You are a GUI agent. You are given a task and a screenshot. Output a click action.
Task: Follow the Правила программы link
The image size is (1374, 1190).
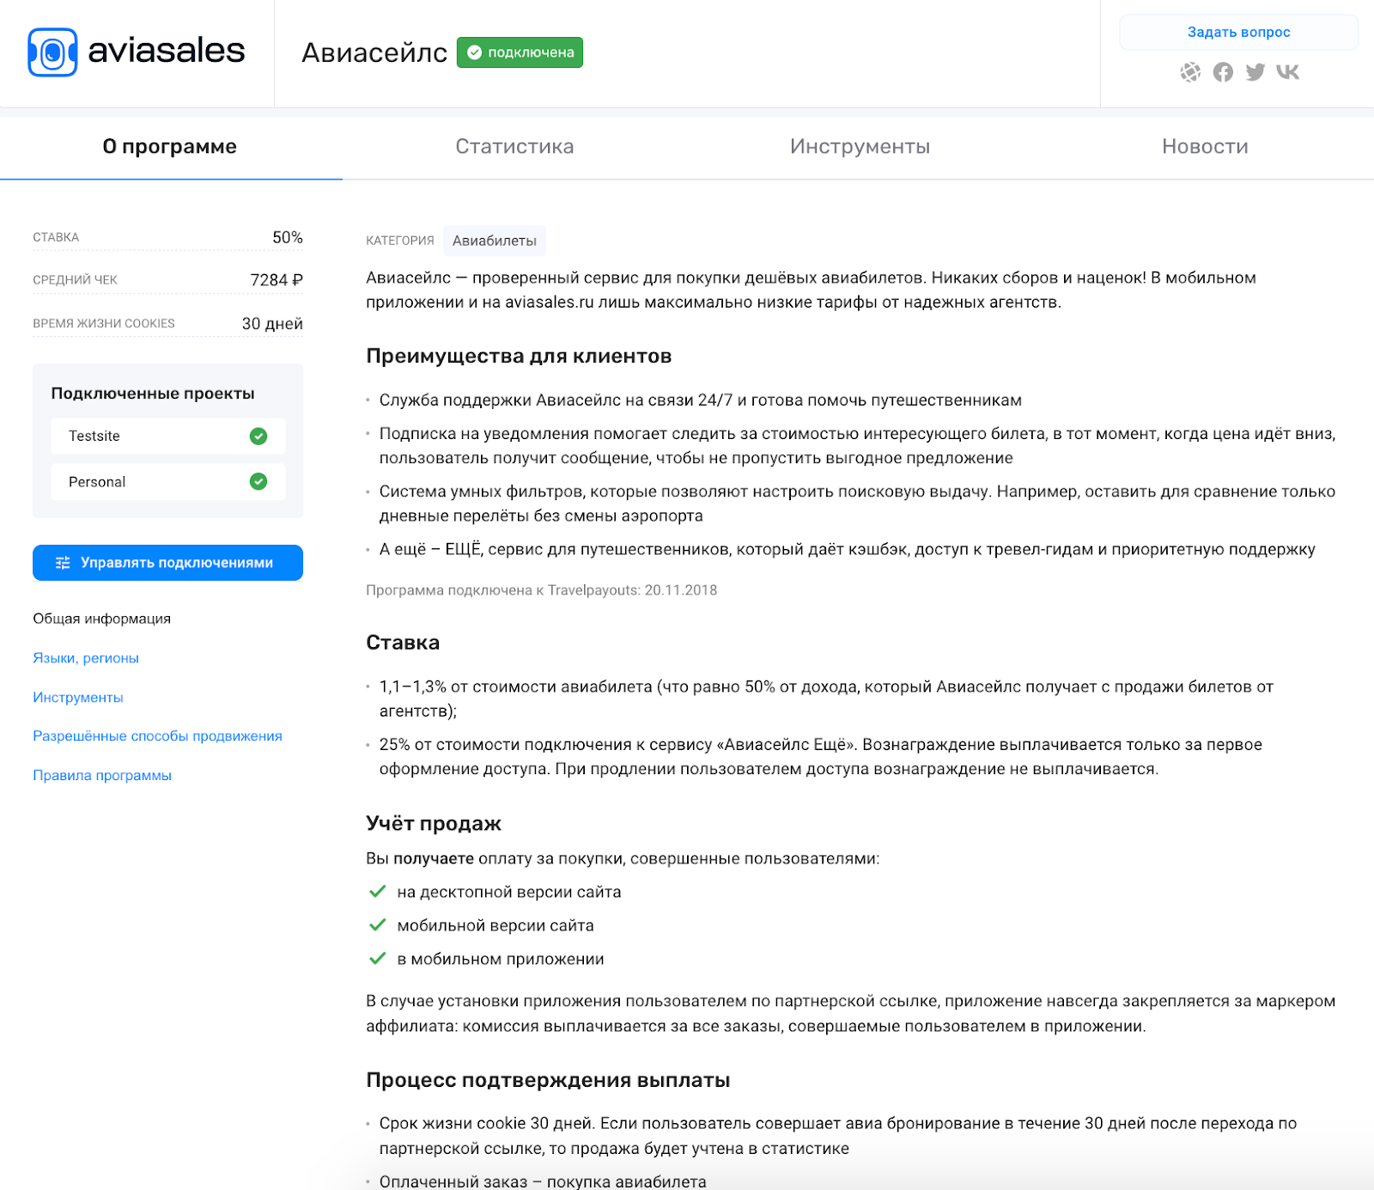(x=102, y=776)
